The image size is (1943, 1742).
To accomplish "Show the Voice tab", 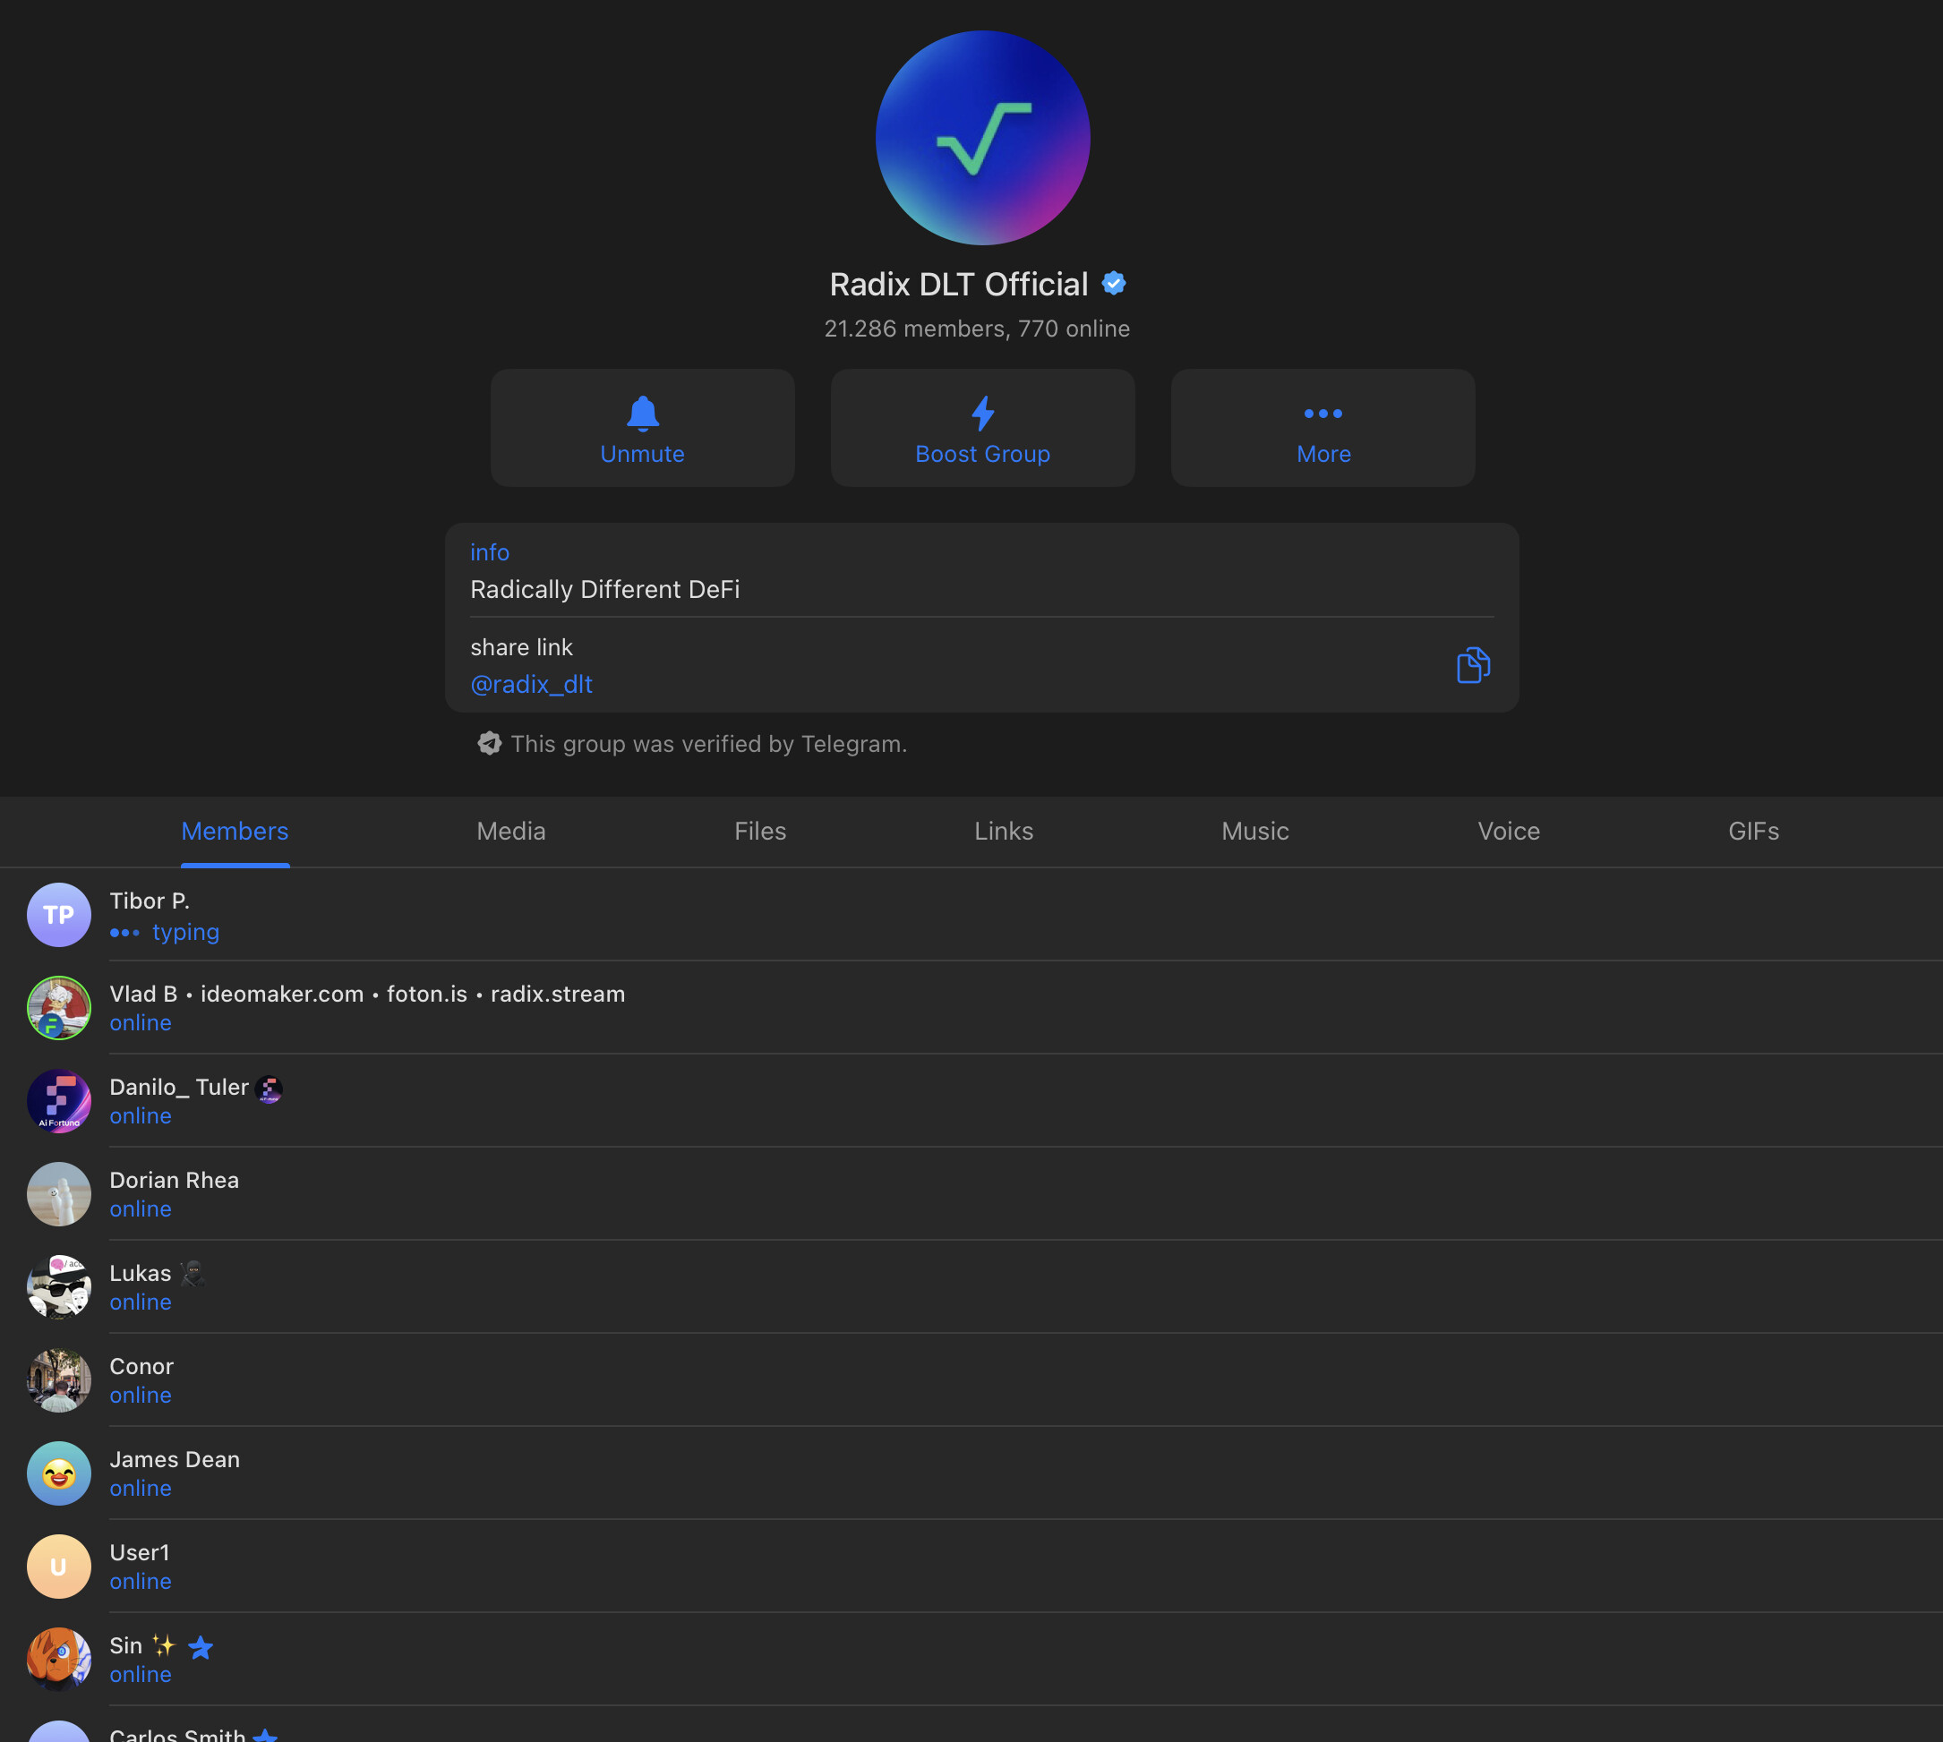I will [x=1509, y=831].
